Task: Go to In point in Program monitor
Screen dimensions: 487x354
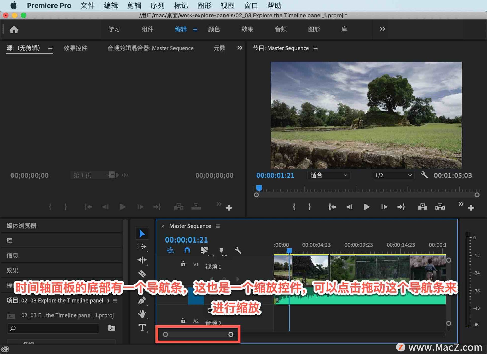Action: 332,207
